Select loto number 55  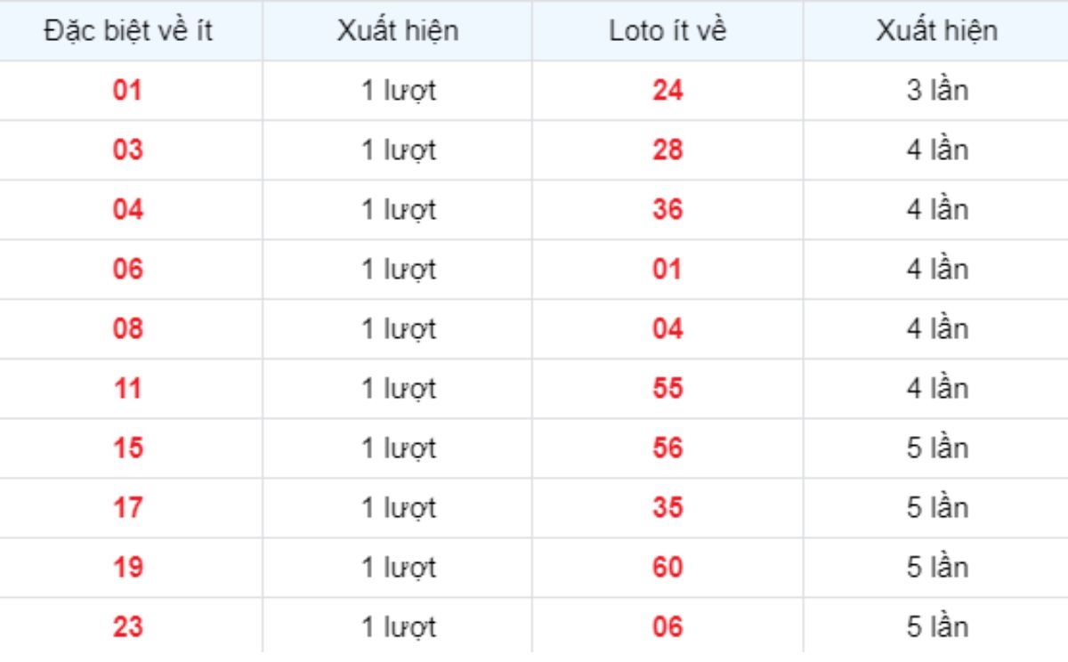(x=667, y=388)
